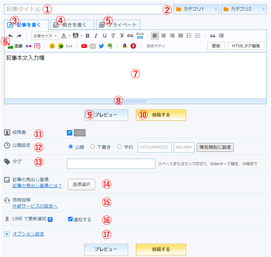The image size is (271, 257).
Task: Open the smiley emoji picker
Action: (52, 46)
